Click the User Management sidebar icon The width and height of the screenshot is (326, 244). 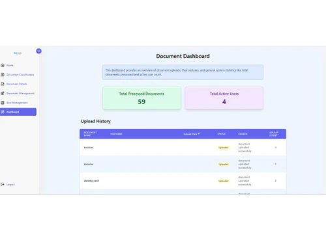coord(3,103)
